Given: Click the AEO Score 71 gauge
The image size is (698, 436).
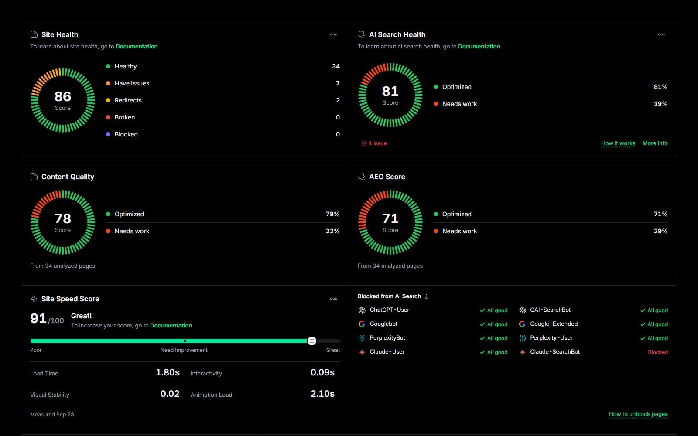Looking at the screenshot, I should [390, 222].
